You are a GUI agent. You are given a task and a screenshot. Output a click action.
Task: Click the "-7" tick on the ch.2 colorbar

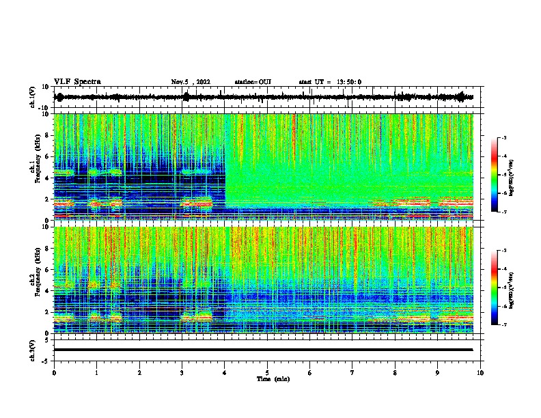point(504,324)
